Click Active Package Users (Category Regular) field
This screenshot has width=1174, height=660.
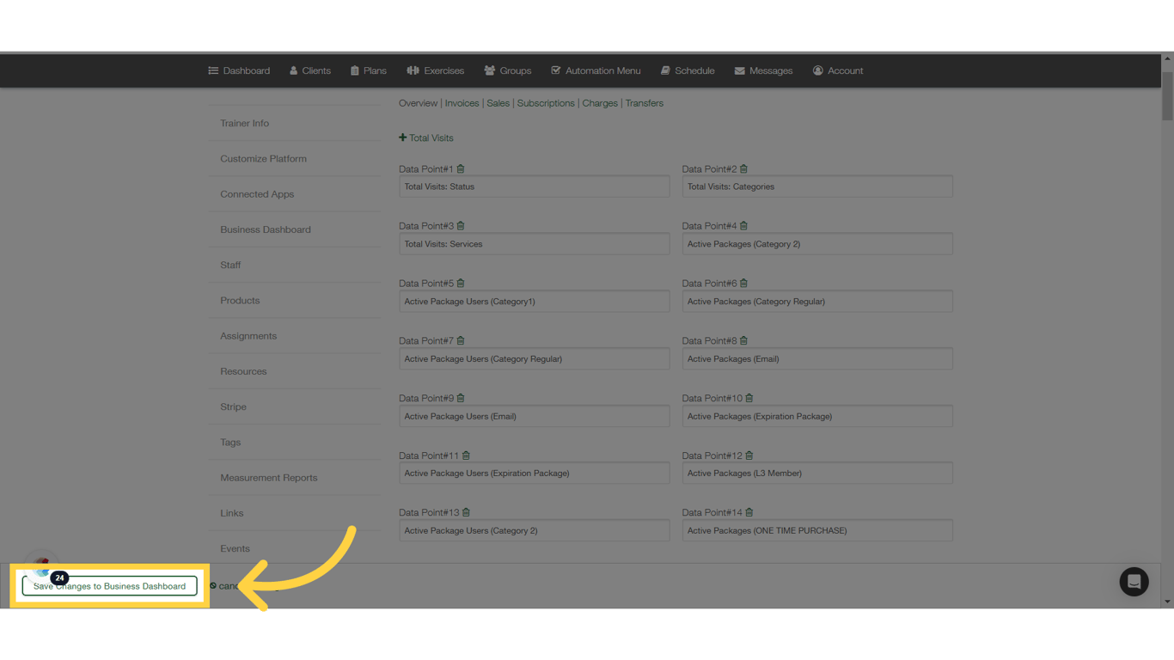(x=534, y=359)
